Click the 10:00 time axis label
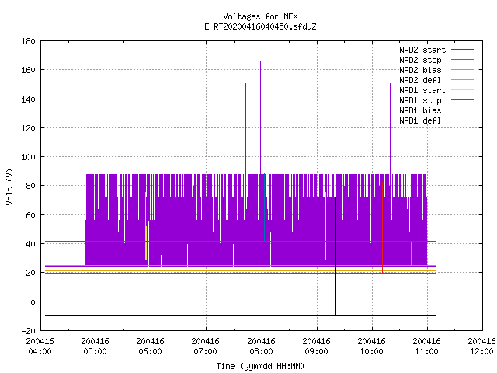497x373 pixels. [371, 351]
